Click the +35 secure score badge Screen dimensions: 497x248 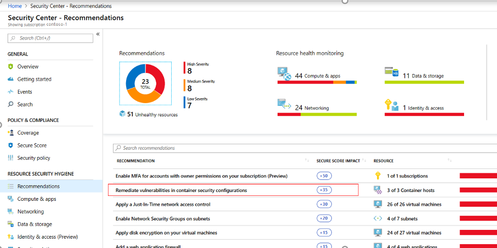(324, 190)
